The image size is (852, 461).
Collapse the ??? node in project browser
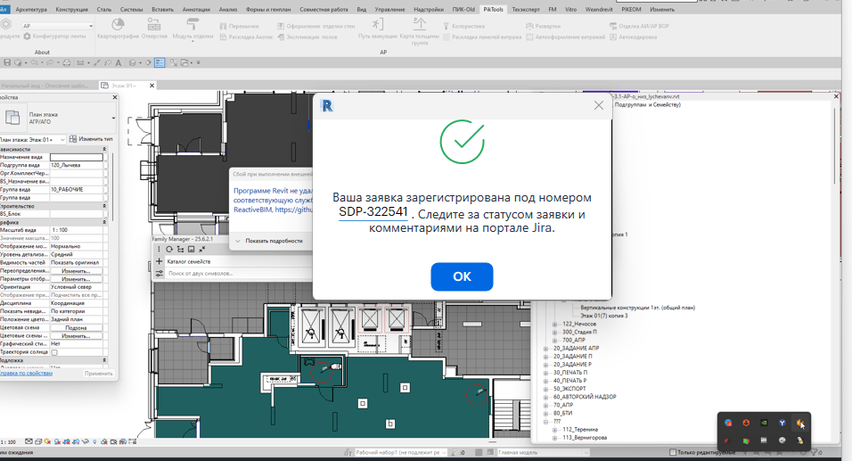[545, 422]
